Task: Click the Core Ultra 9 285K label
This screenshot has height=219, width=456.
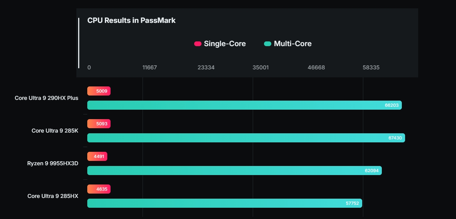Action: (x=55, y=130)
